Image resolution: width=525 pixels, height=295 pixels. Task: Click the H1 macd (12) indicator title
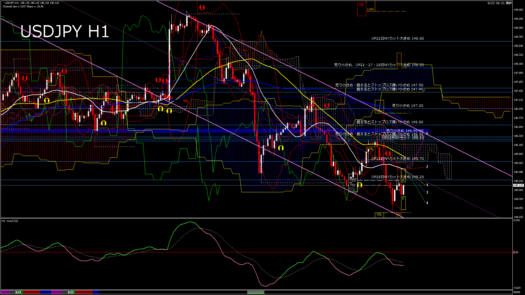[x=10, y=221]
